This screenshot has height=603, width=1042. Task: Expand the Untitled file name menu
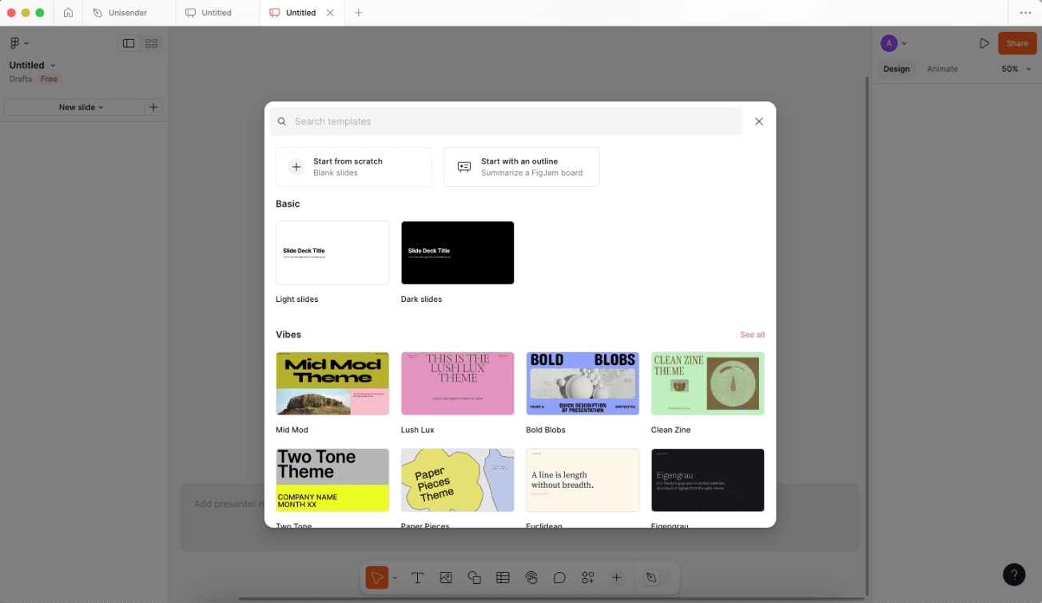coord(33,65)
